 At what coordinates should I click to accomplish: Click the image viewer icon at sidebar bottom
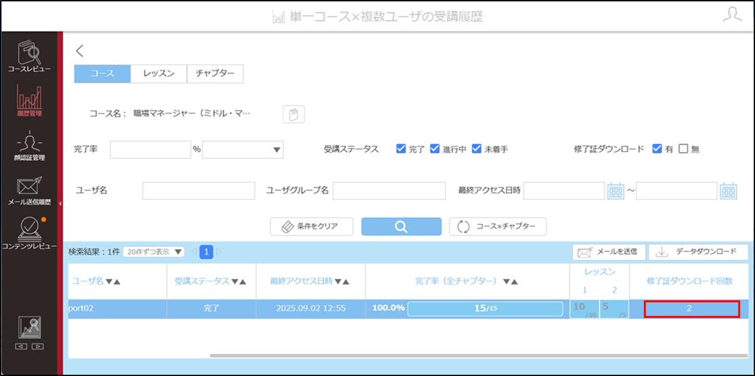pos(29,327)
